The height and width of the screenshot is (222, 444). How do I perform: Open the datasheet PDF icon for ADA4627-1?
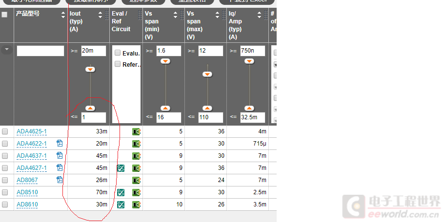click(60, 167)
